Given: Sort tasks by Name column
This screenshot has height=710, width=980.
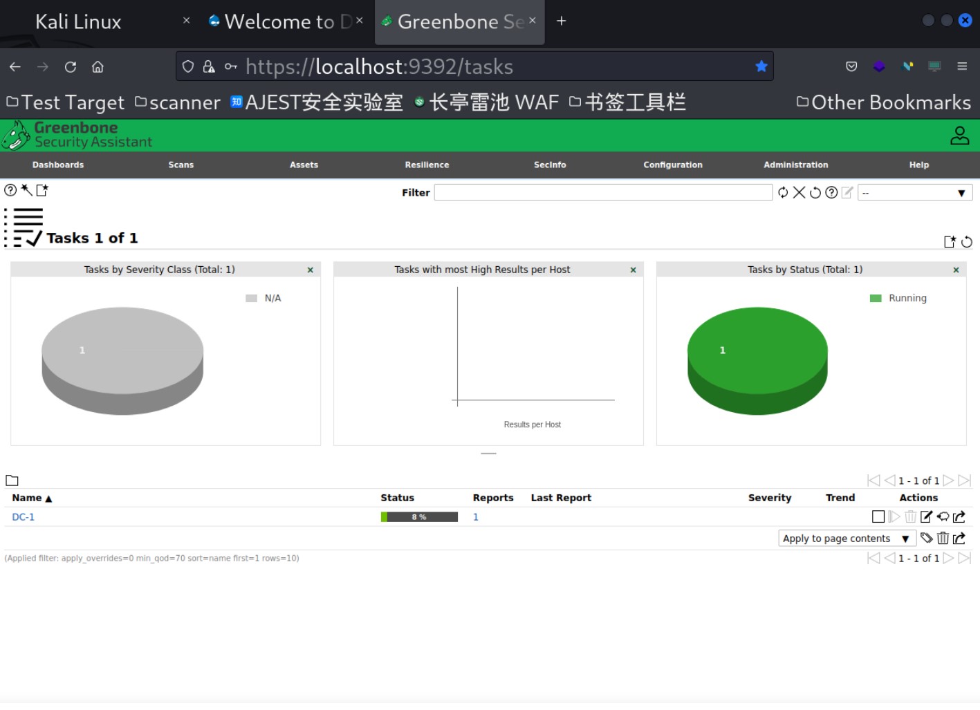Looking at the screenshot, I should coord(27,498).
